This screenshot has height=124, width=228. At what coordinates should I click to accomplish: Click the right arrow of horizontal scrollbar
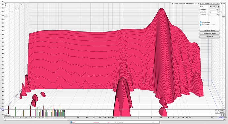click(x=224, y=120)
